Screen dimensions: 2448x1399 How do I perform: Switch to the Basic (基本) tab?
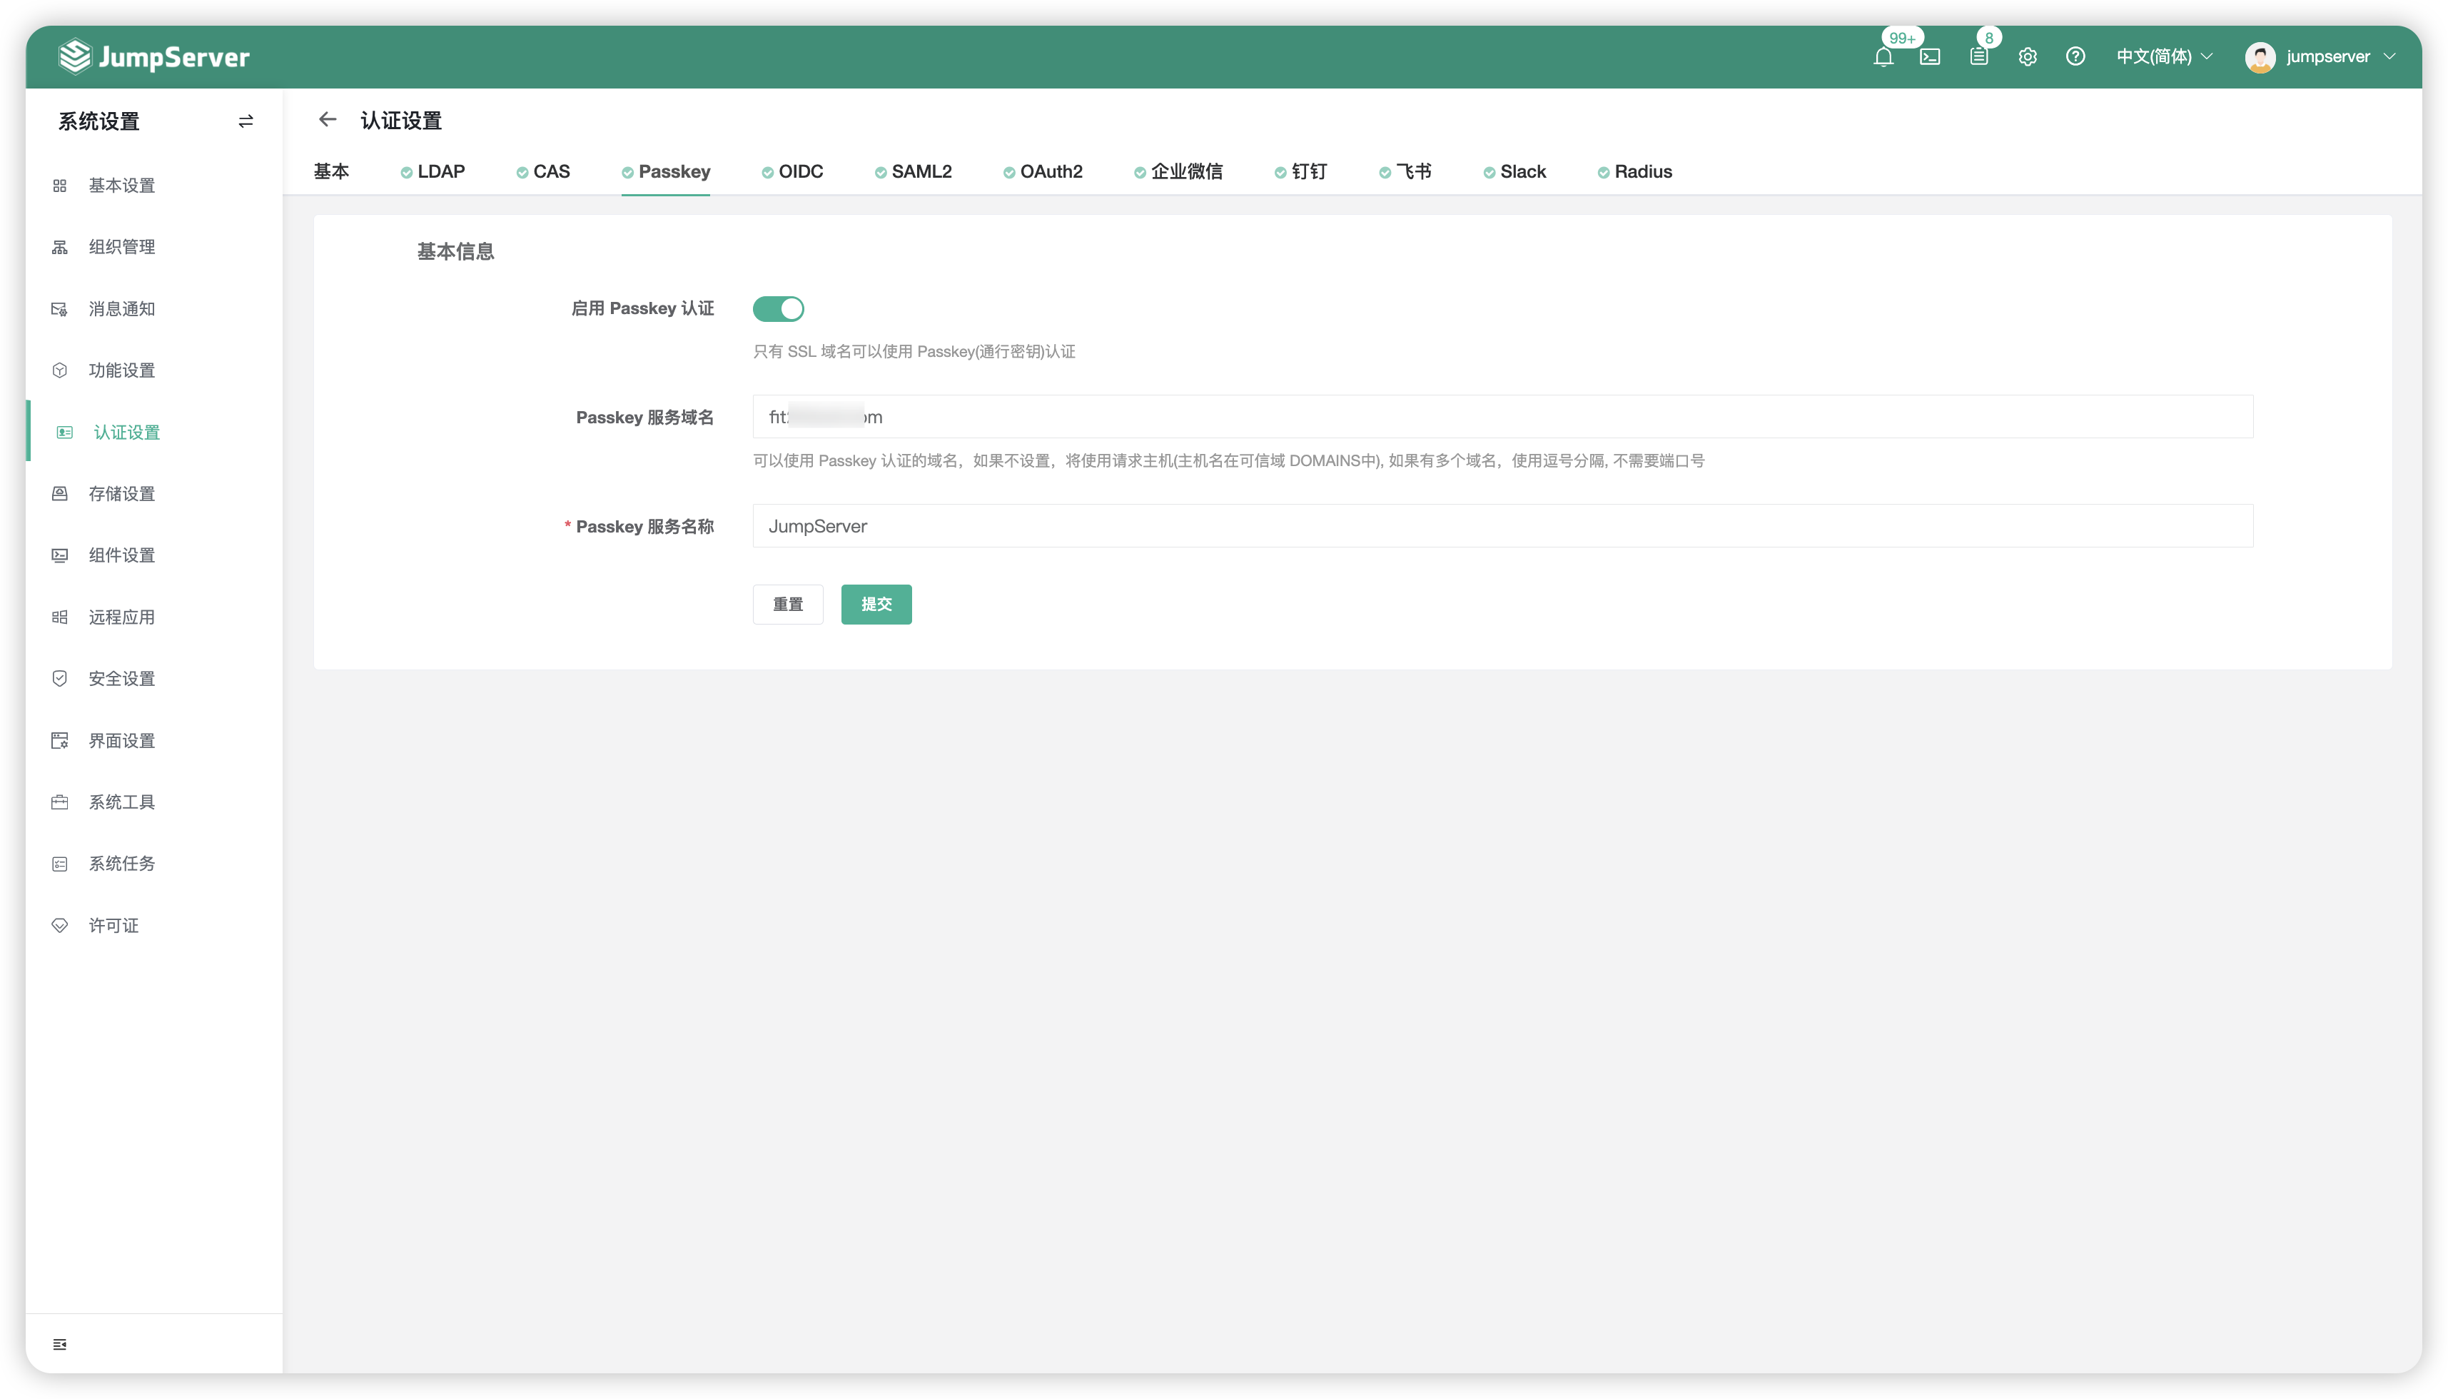(x=331, y=172)
